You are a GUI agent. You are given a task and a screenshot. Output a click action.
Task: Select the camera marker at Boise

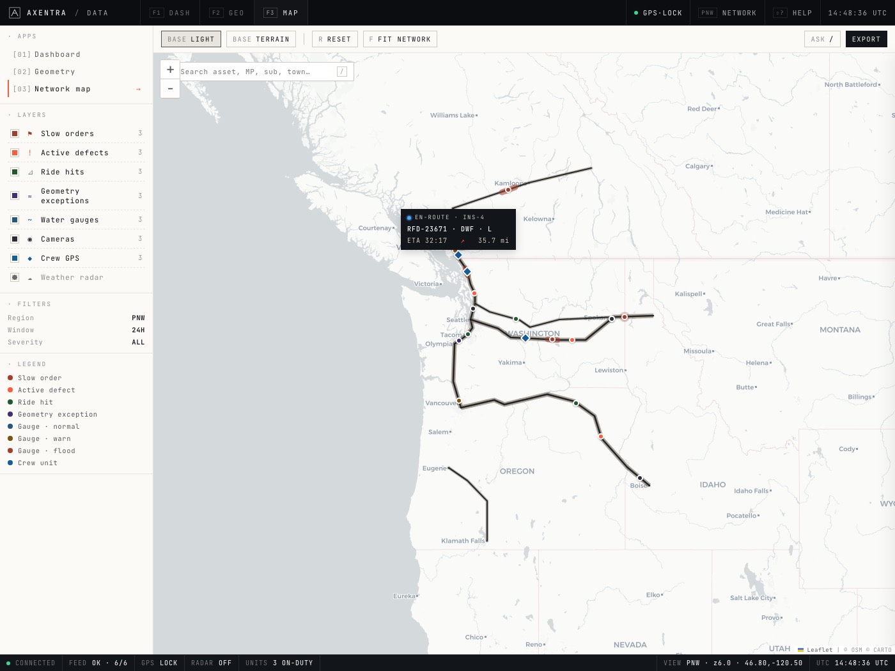[x=639, y=477]
